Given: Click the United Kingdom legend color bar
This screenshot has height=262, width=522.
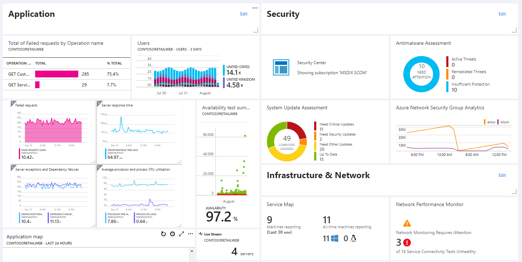Looking at the screenshot, I should (x=224, y=83).
